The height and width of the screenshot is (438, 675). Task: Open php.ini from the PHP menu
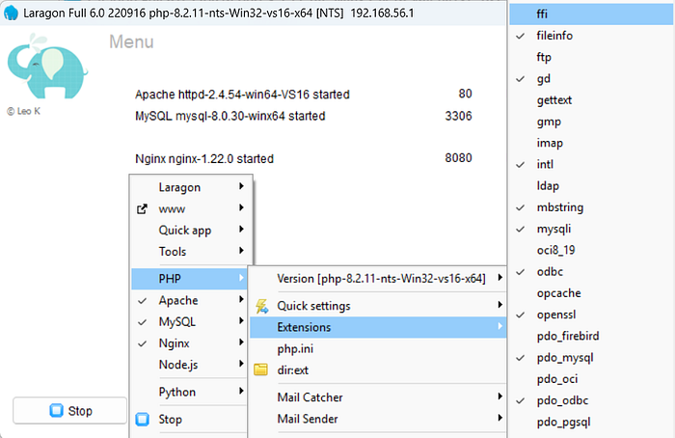378,349
